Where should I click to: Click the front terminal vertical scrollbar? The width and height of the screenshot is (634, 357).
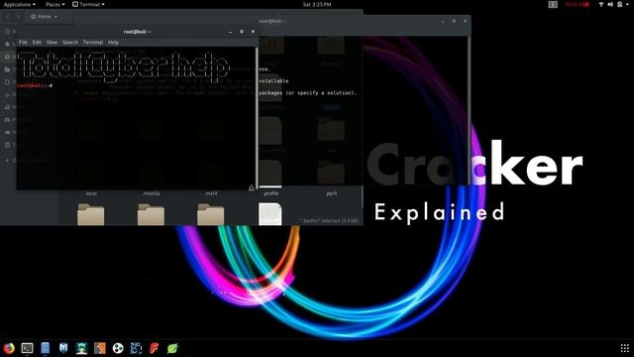point(257,117)
